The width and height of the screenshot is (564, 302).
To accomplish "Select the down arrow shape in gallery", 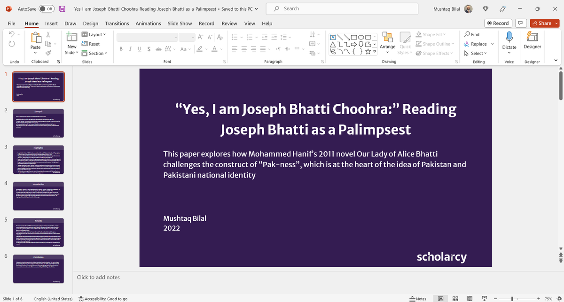I will [x=361, y=44].
